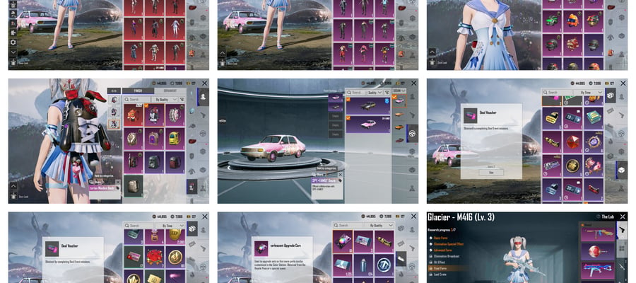This screenshot has width=636, height=283.
Task: Uncheck the equipped checkbox on bunny backpack tile
Action: (146, 106)
